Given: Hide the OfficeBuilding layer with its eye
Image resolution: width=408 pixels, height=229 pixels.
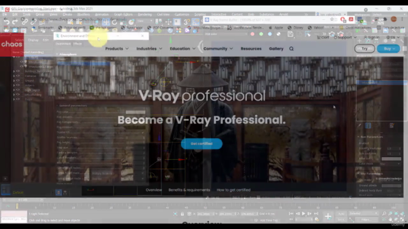Looking at the screenshot, I should click(18, 95).
